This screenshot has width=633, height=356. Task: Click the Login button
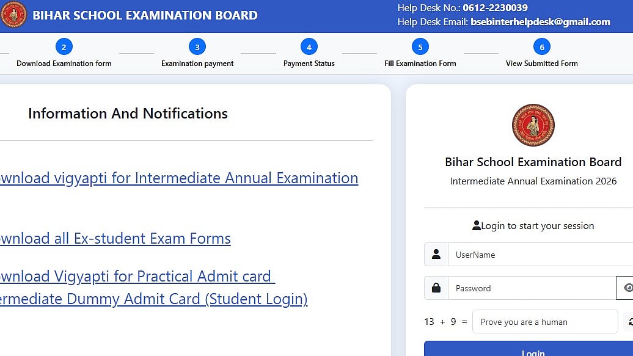click(533, 351)
